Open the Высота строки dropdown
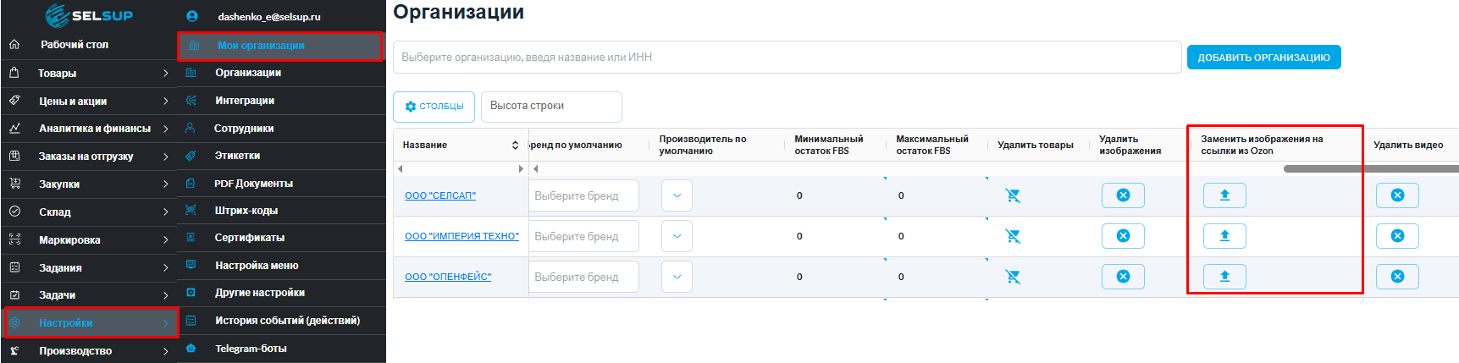 click(551, 107)
